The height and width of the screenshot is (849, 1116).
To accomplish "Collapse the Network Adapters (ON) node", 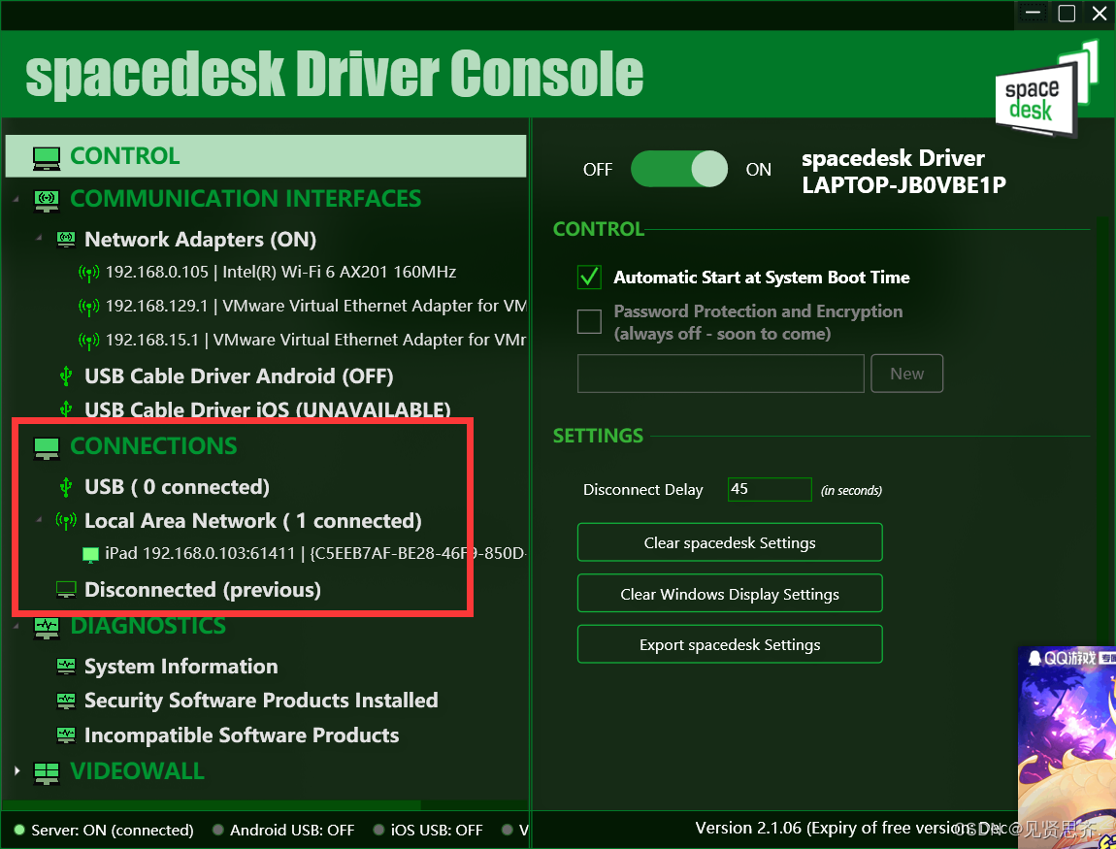I will 39,237.
